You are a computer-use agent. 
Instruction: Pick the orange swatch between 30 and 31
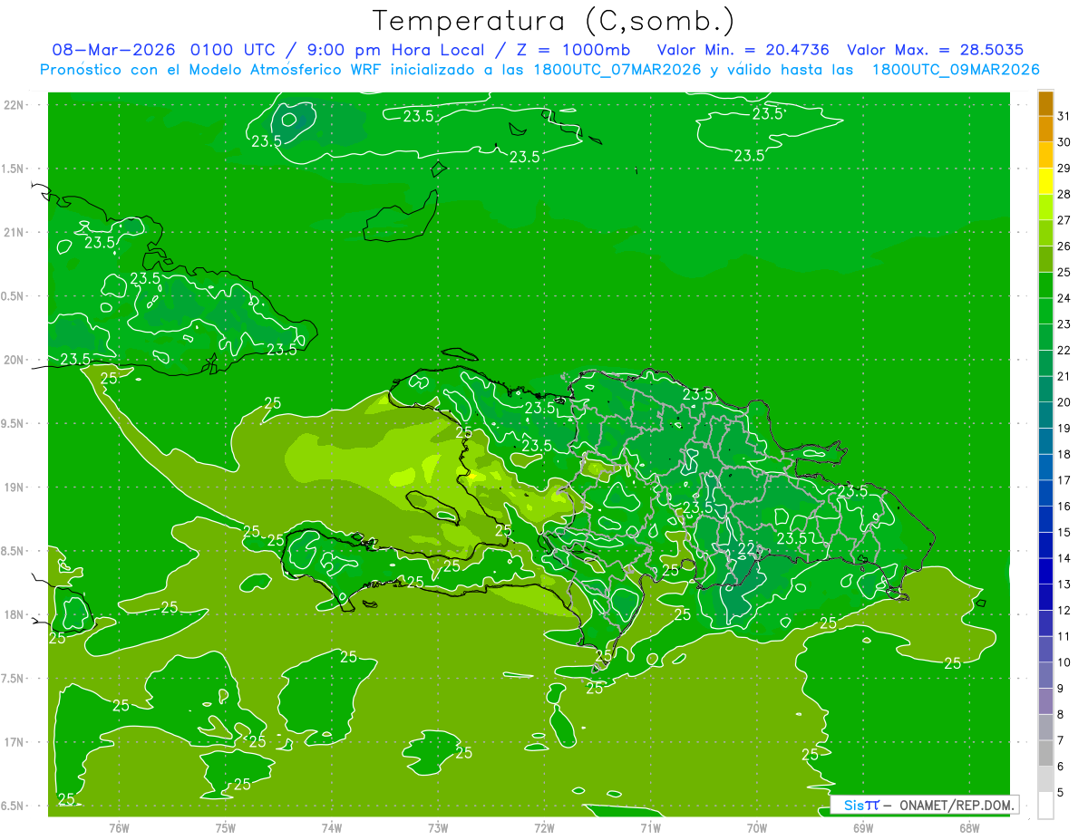click(1045, 129)
